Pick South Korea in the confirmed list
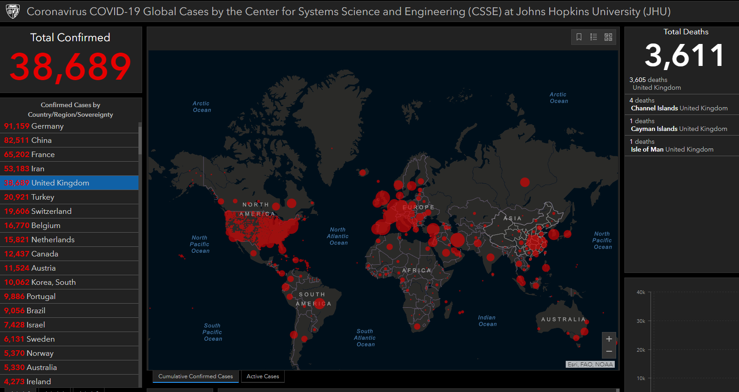The height and width of the screenshot is (392, 739). pos(69,283)
